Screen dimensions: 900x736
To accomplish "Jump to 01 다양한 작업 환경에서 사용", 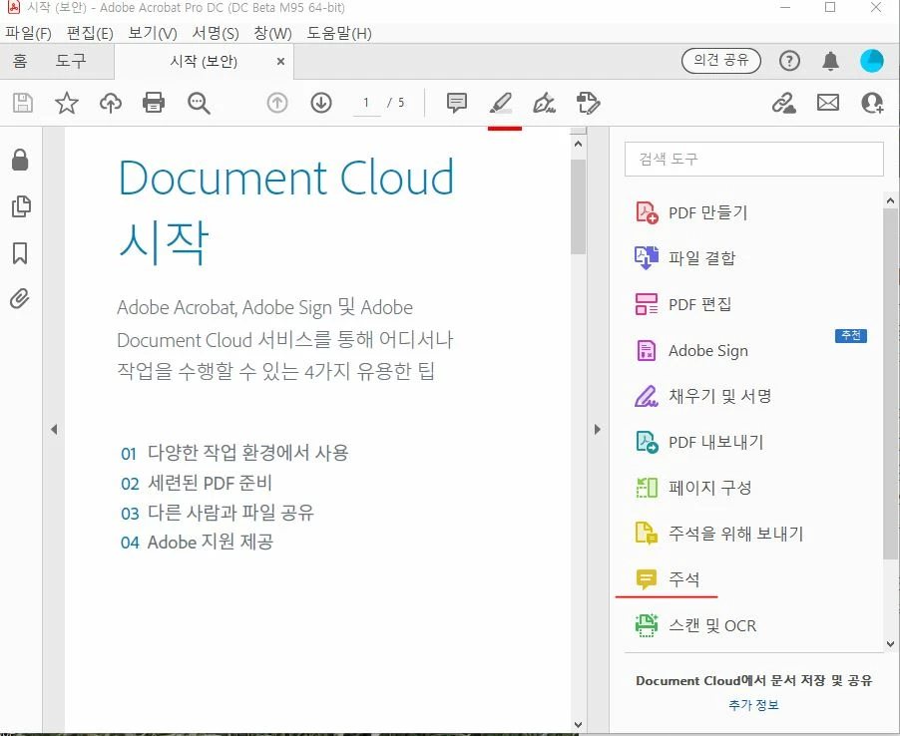I will 234,453.
